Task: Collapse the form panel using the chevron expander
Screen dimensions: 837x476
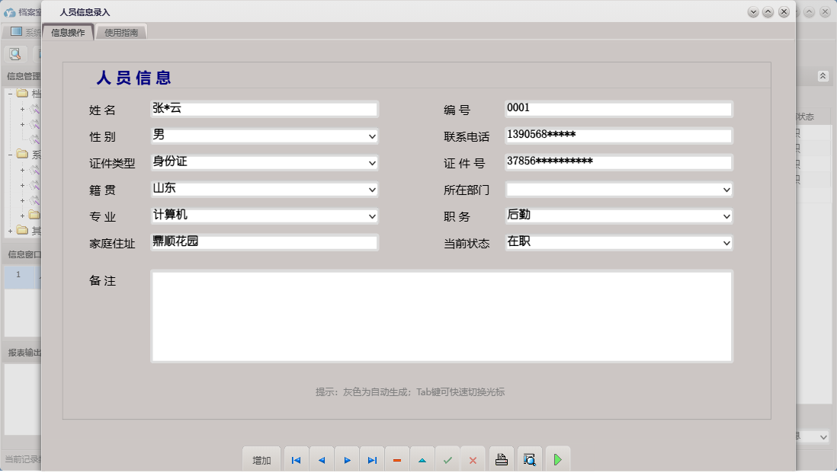Action: click(822, 76)
